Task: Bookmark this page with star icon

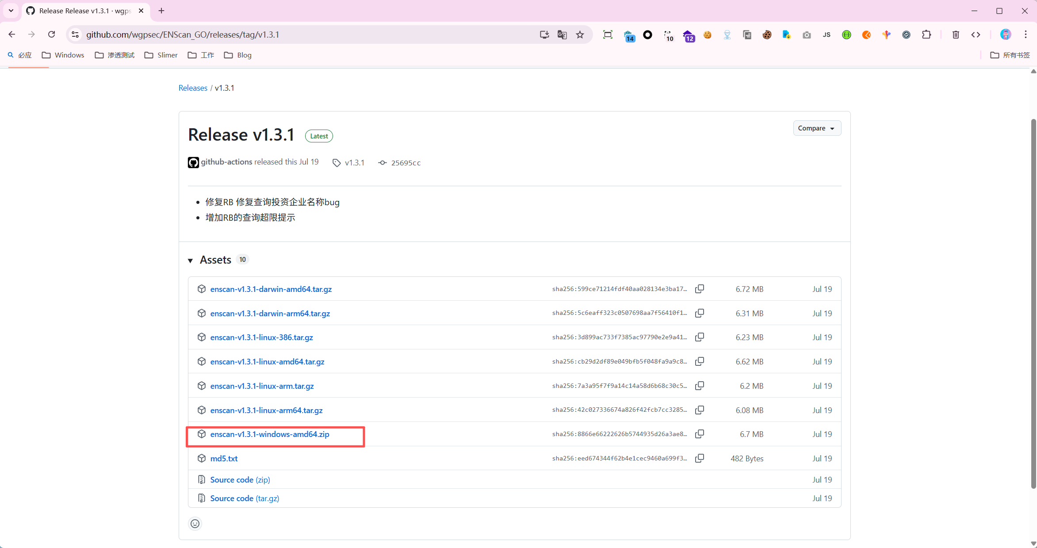Action: (x=580, y=34)
